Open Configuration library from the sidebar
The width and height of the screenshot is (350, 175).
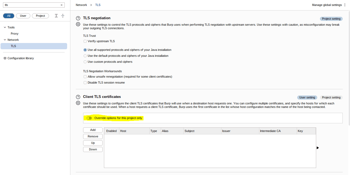(x=20, y=58)
